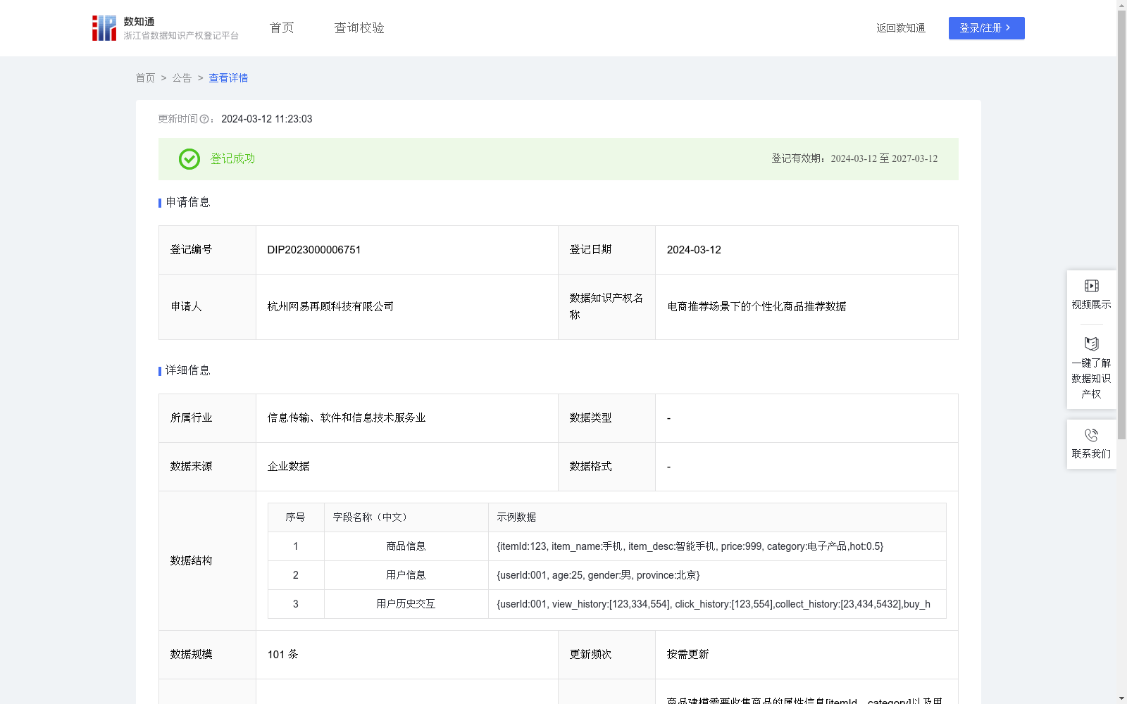
Task: Click the 数据来源 label cell
Action: tap(208, 467)
